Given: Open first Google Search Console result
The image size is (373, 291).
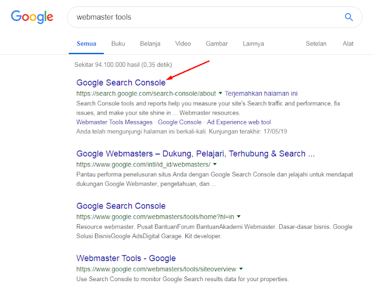Looking at the screenshot, I should pyautogui.click(x=121, y=83).
